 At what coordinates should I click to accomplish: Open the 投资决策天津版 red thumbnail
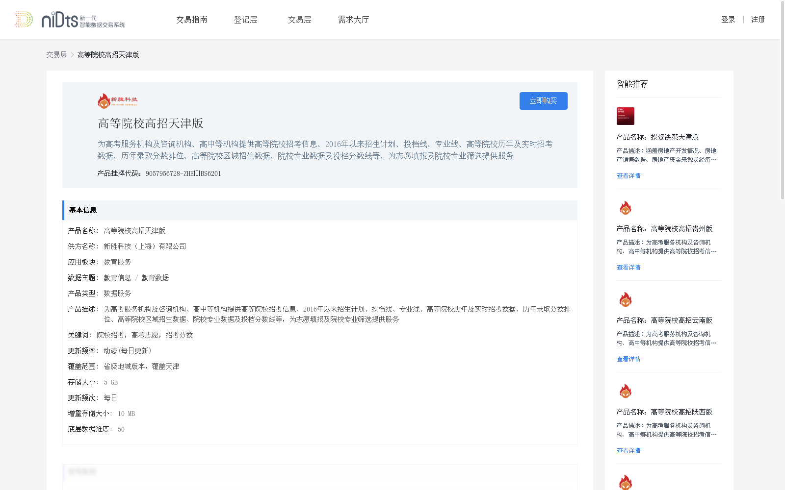click(x=626, y=116)
